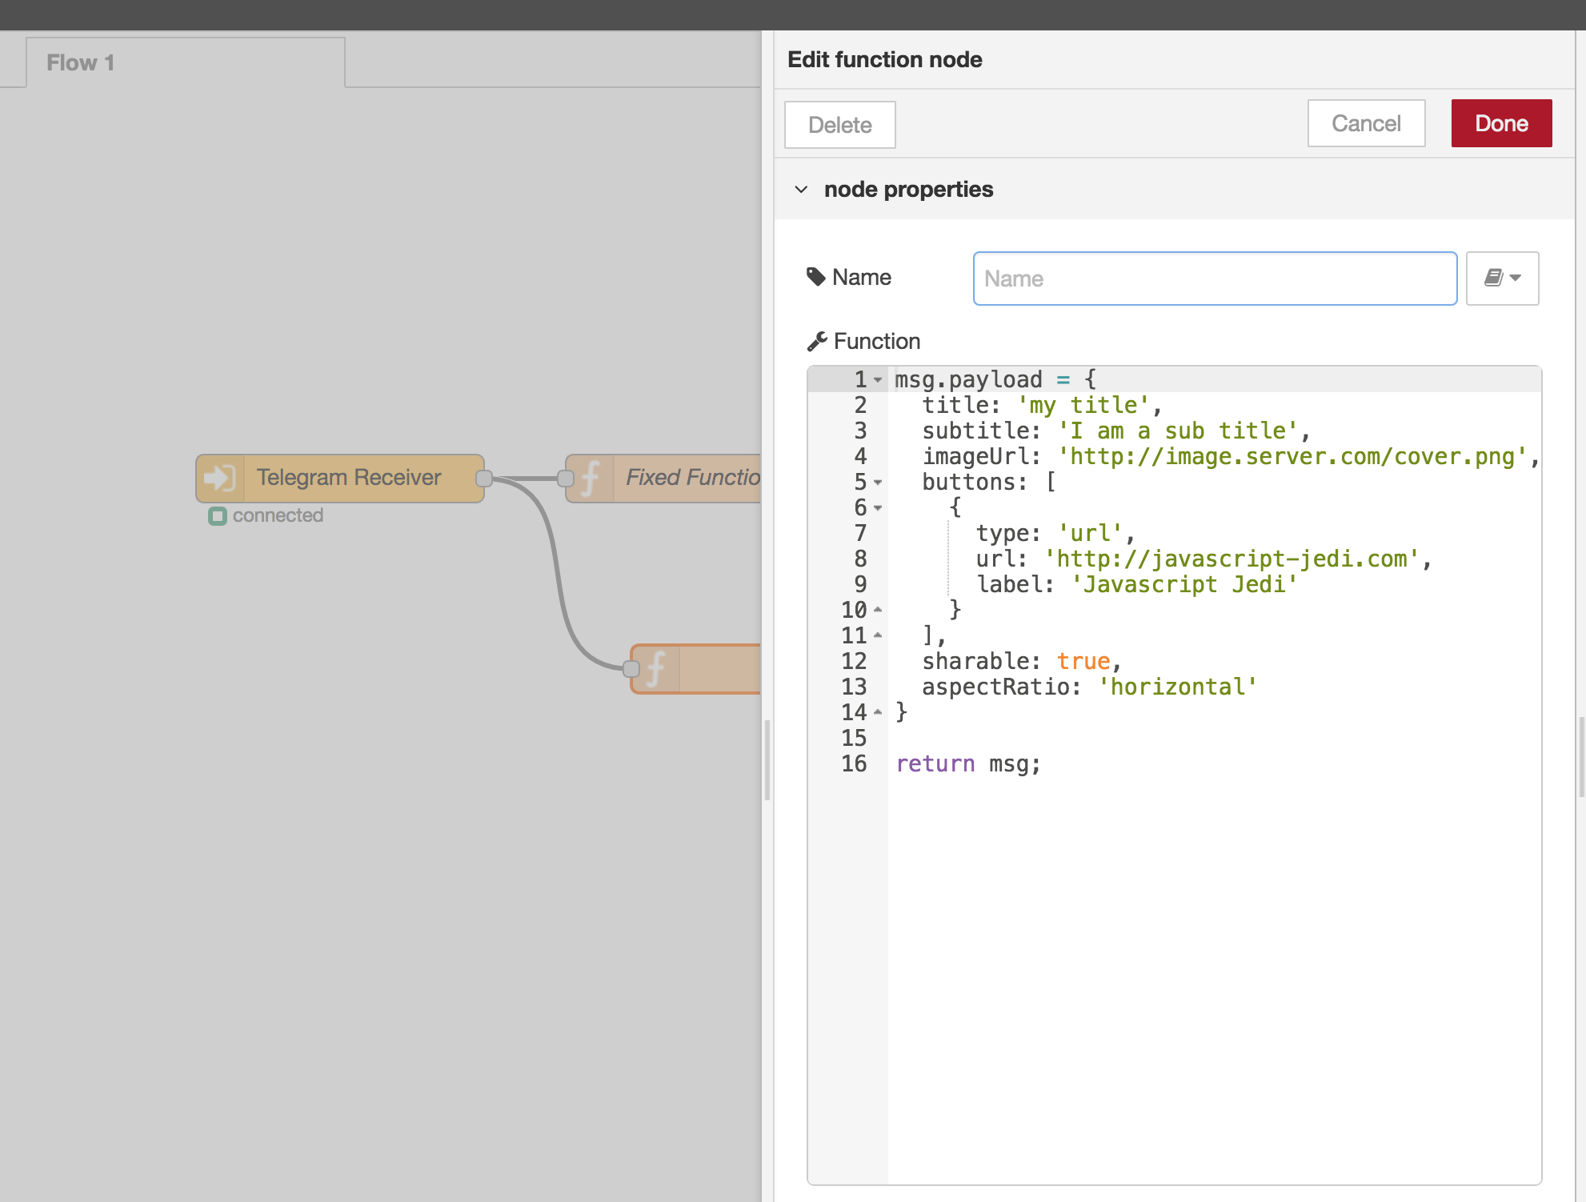
Task: Click the connected status indicator under Telegram Receiver
Action: 217,515
